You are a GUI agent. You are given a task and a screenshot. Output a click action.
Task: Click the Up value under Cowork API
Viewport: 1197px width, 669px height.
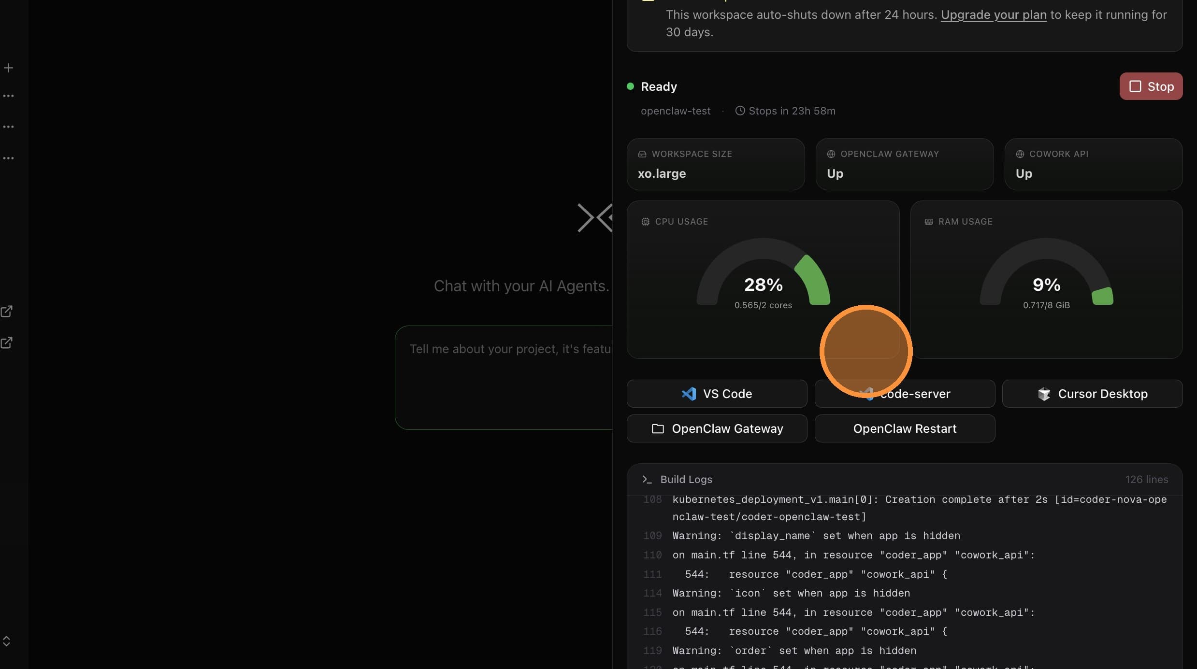pos(1024,173)
